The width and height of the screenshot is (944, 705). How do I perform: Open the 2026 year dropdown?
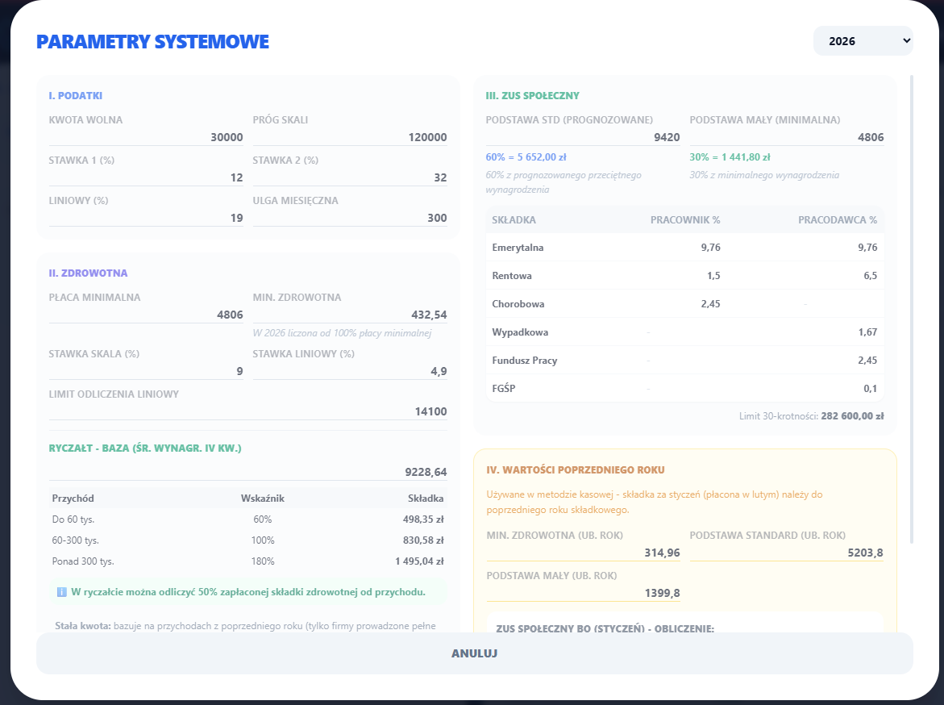pos(863,41)
